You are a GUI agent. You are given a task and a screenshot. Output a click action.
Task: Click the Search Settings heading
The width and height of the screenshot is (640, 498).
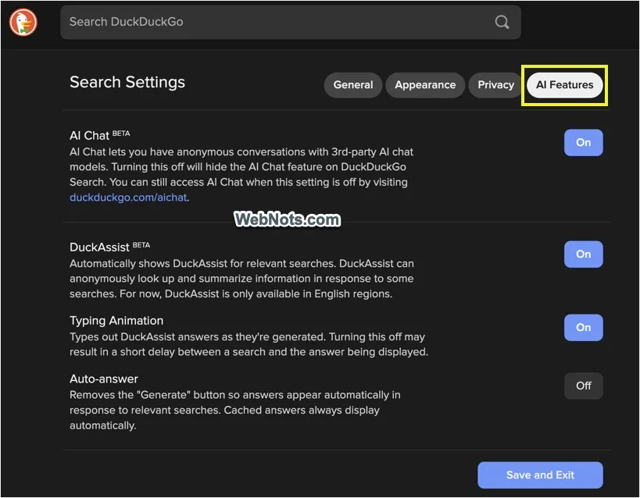(127, 83)
